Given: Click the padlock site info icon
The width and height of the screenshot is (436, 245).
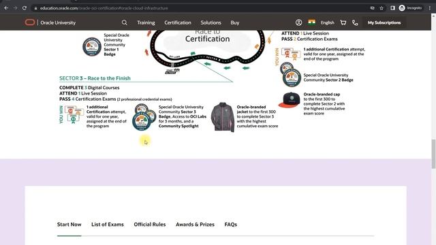Looking at the screenshot, I should click(x=35, y=8).
